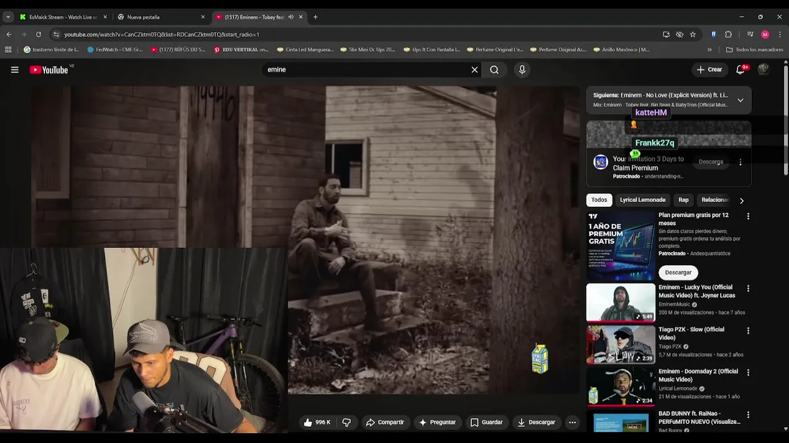789x443 pixels.
Task: Go to the YouTube home logo
Action: (x=49, y=70)
